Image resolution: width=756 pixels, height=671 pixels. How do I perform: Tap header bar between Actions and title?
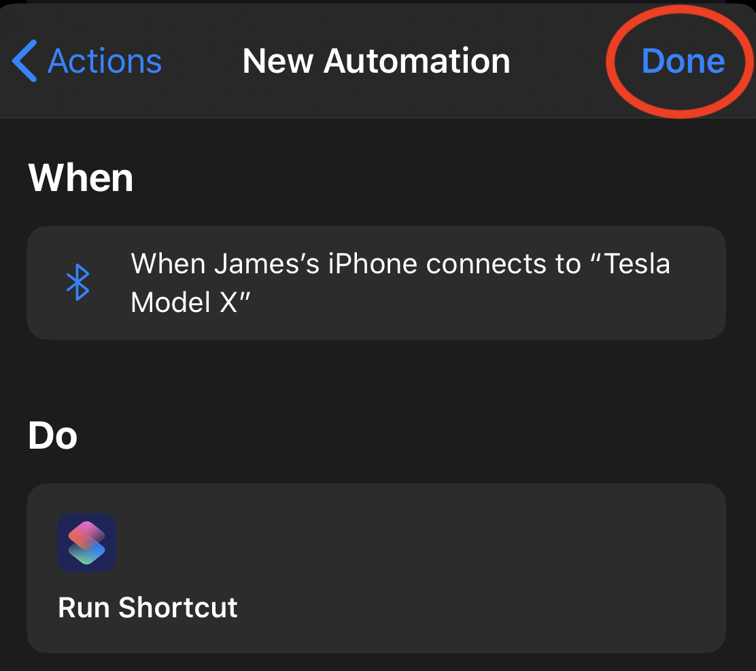pyautogui.click(x=203, y=61)
